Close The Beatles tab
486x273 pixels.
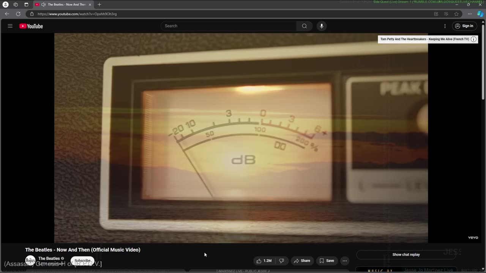point(90,5)
